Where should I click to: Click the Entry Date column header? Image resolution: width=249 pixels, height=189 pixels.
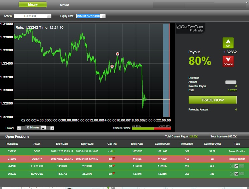tap(62, 144)
